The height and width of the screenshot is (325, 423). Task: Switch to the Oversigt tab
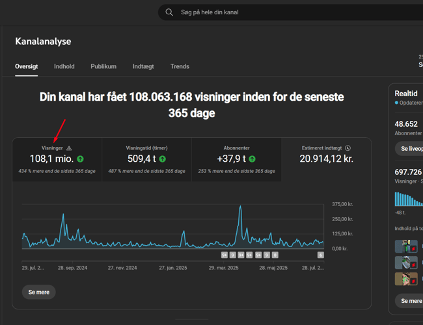click(27, 66)
